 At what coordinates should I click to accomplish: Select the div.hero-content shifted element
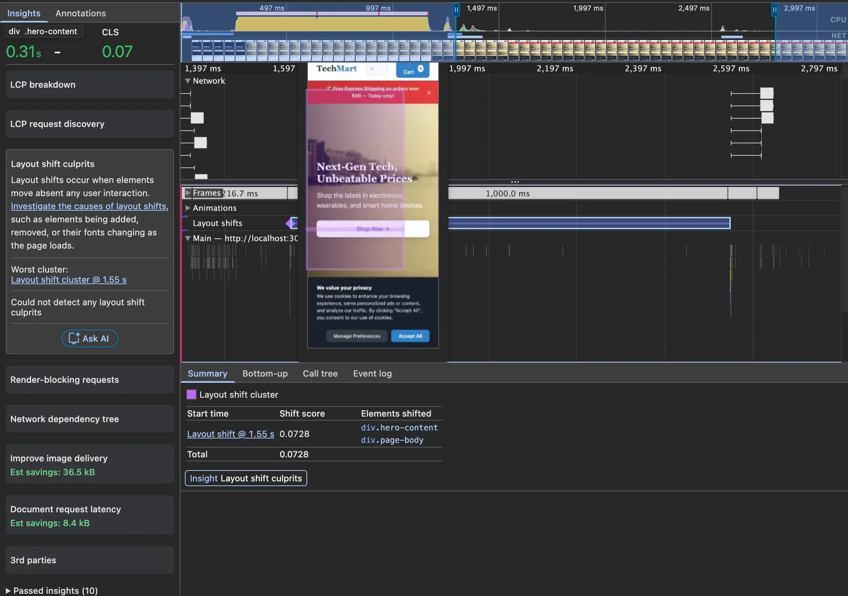click(x=399, y=428)
